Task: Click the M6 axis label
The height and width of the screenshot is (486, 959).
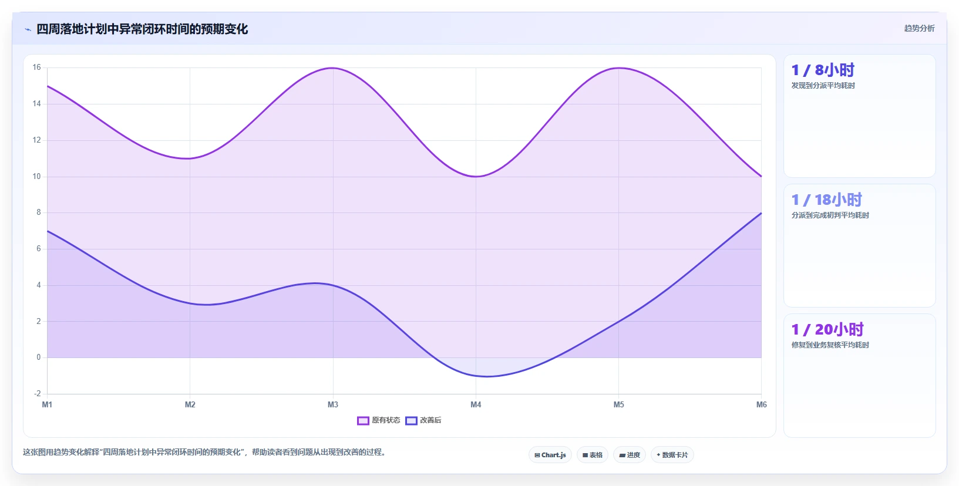Action: tap(762, 404)
